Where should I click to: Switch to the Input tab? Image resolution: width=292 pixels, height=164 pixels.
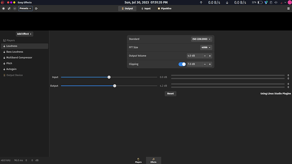coord(146,8)
